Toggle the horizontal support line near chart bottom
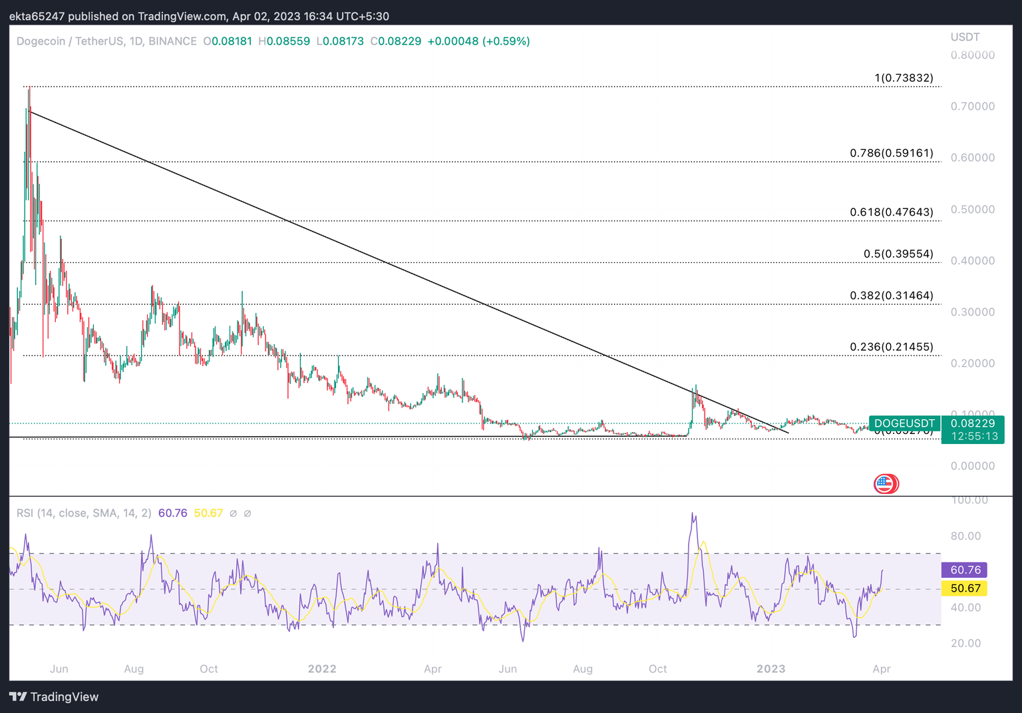This screenshot has height=713, width=1022. [x=266, y=437]
